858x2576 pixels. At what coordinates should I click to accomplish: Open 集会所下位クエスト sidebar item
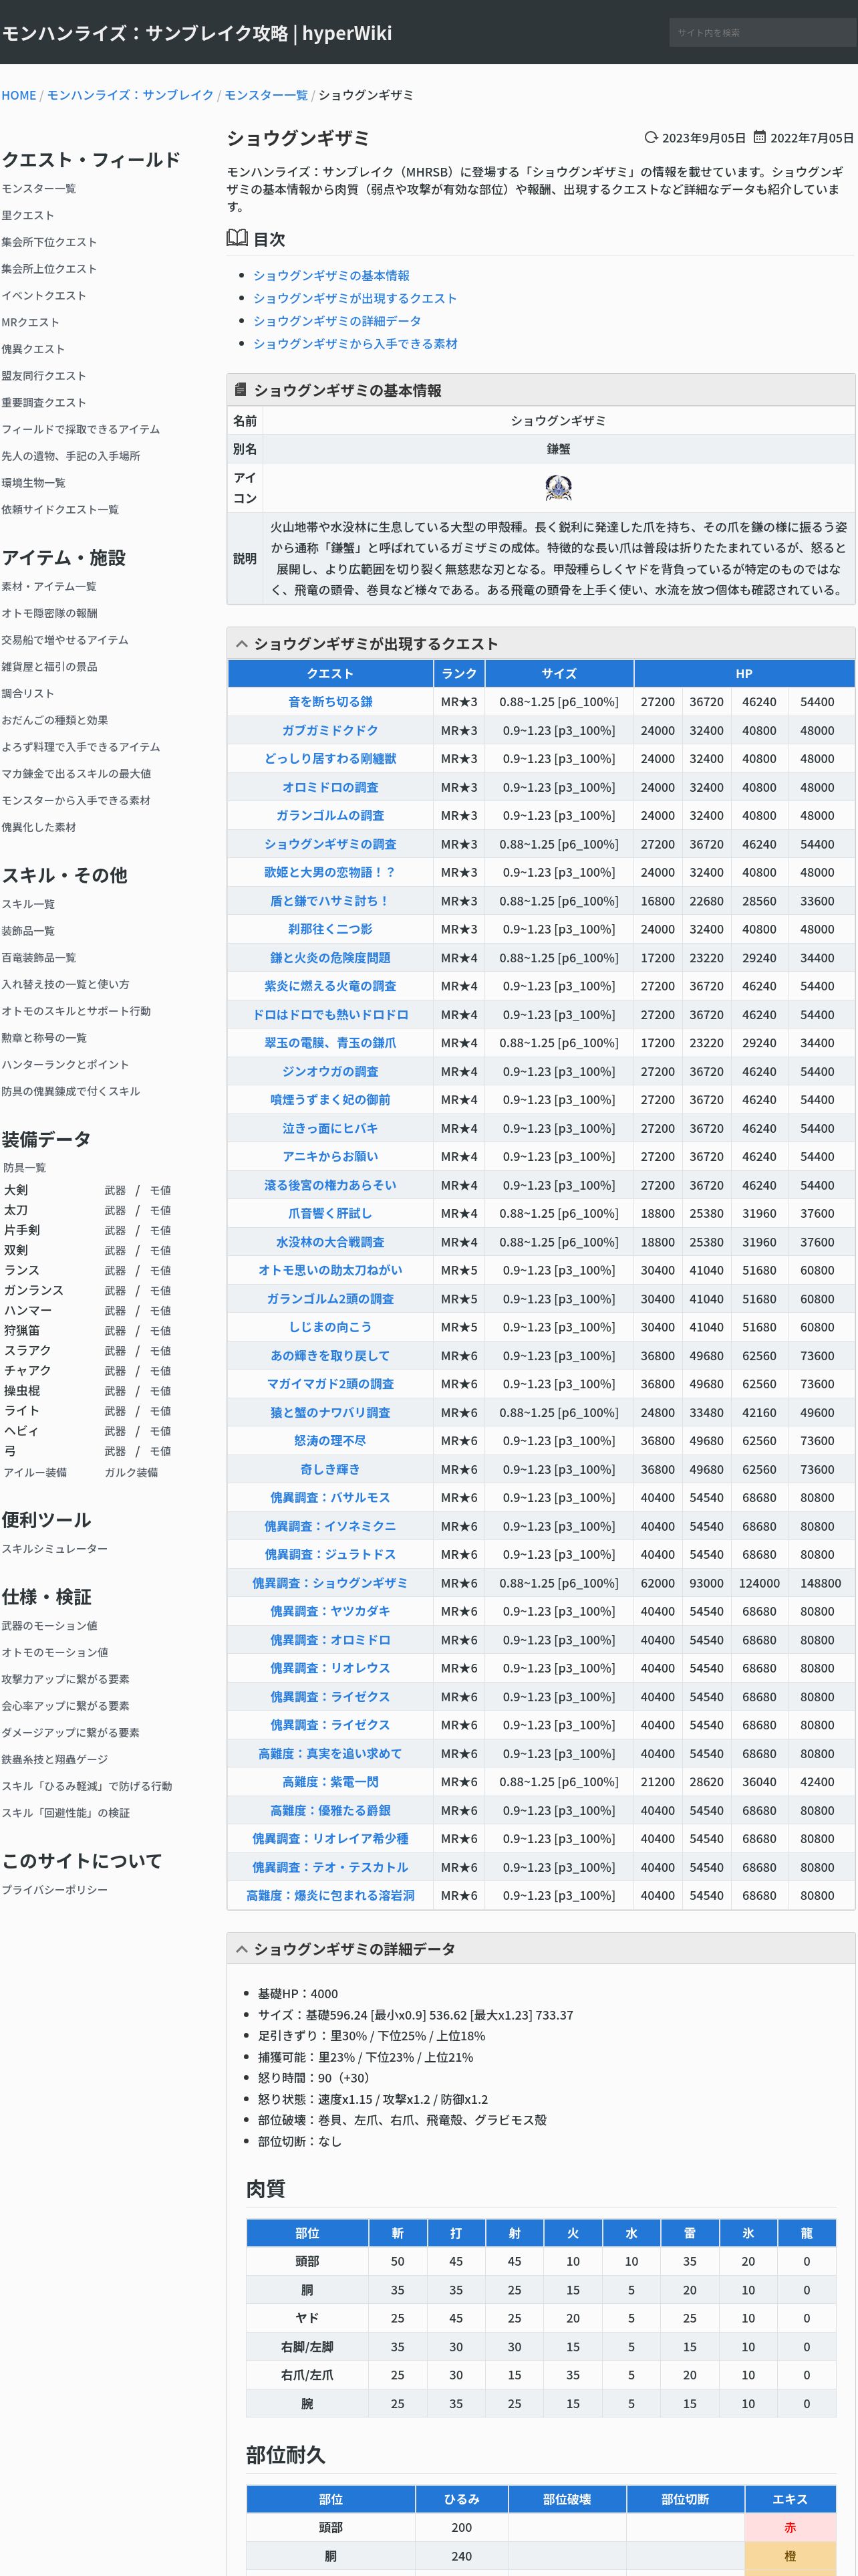pyautogui.click(x=49, y=242)
